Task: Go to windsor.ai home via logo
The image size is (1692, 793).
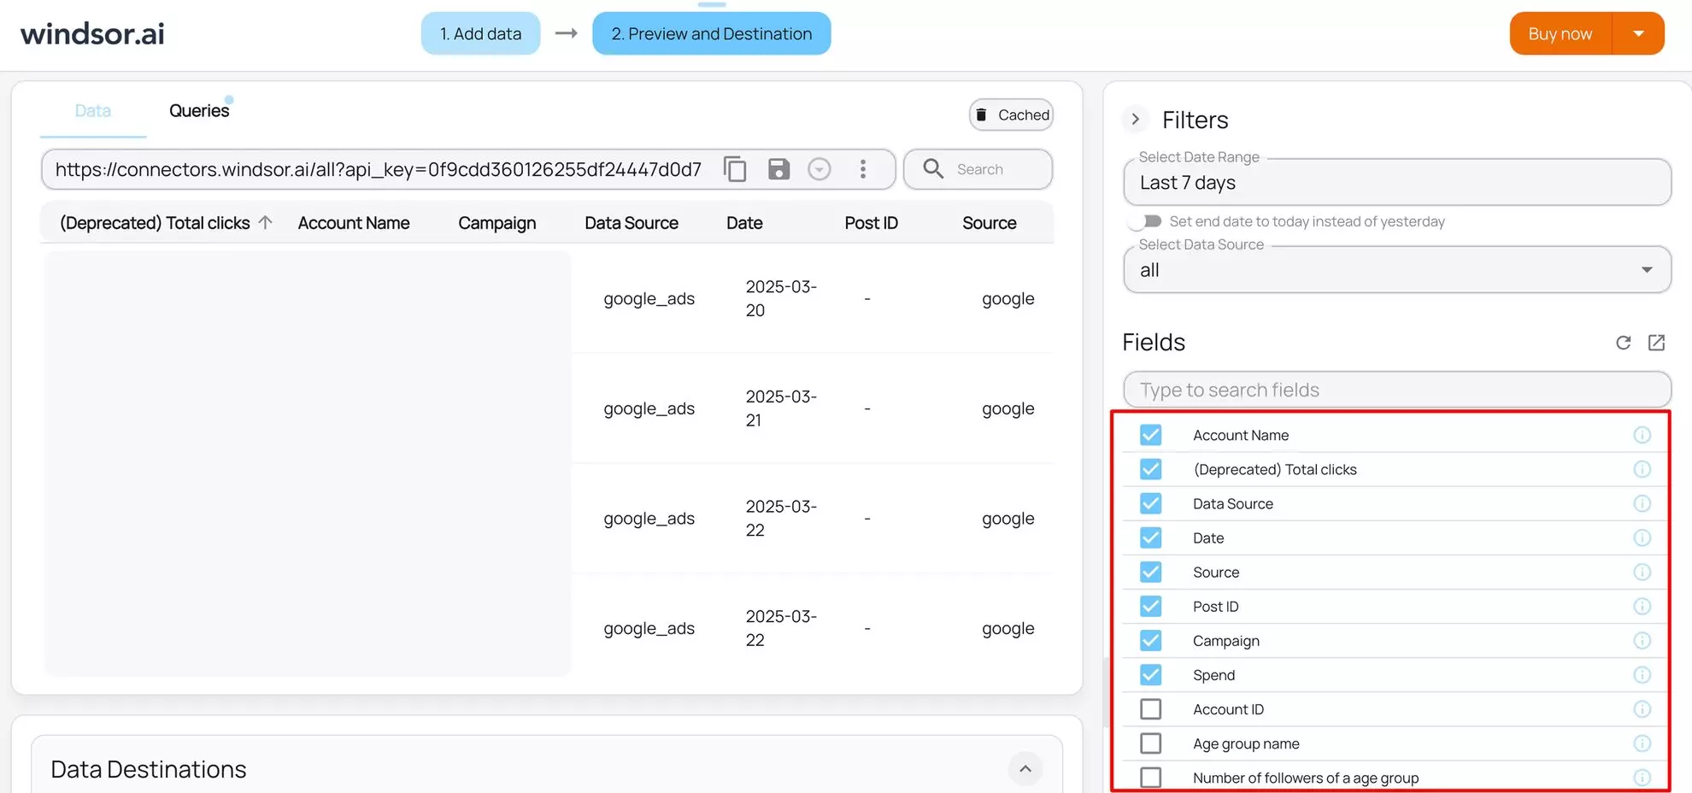Action: point(92,34)
